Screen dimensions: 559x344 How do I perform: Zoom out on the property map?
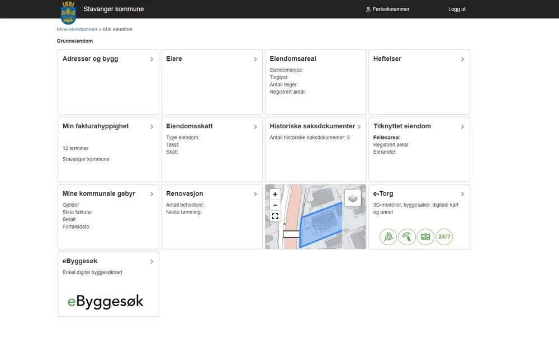[x=275, y=205]
